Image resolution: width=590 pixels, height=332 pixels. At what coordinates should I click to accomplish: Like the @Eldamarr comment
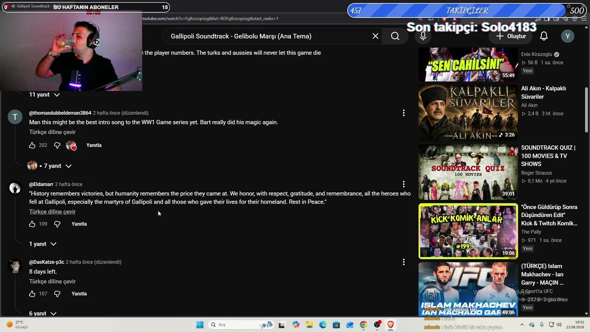click(x=32, y=224)
